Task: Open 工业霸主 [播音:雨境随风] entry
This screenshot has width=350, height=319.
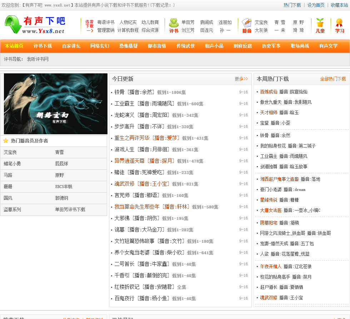Action: 144,103
